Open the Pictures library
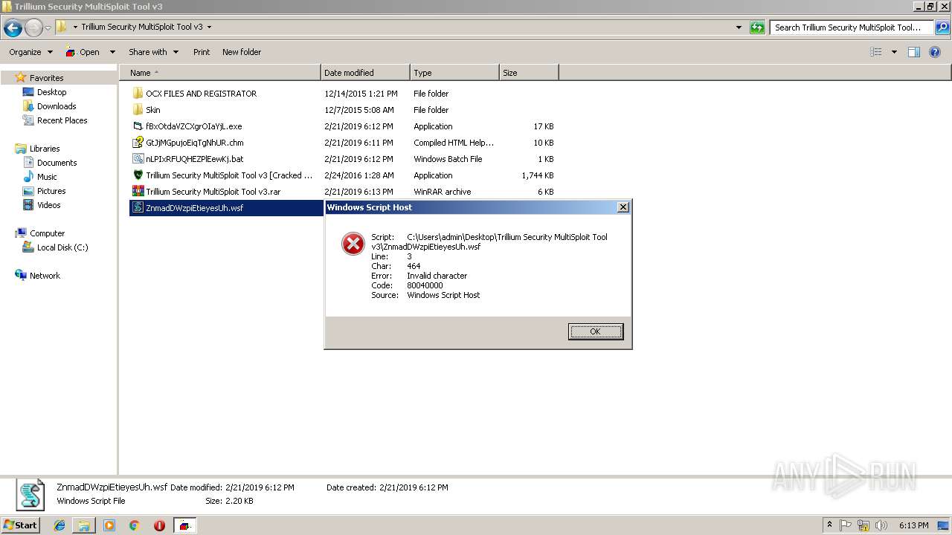 tap(51, 191)
